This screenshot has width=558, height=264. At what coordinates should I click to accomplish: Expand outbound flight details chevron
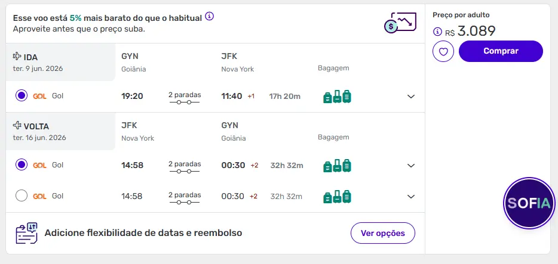pos(411,97)
